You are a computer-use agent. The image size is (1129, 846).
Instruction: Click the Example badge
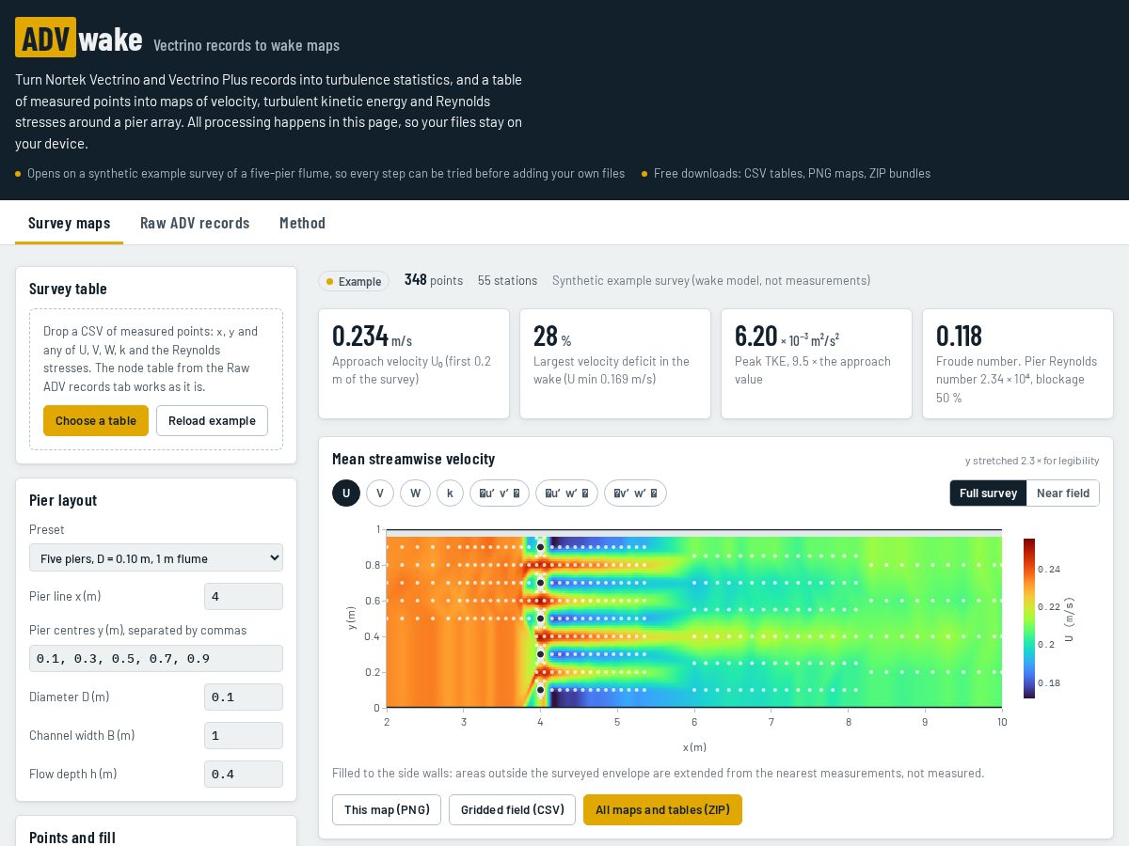tap(354, 281)
